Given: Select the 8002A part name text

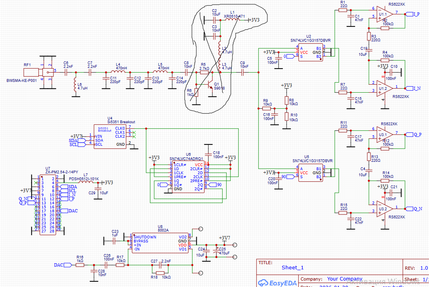Looking at the screenshot, I should click(x=163, y=230).
